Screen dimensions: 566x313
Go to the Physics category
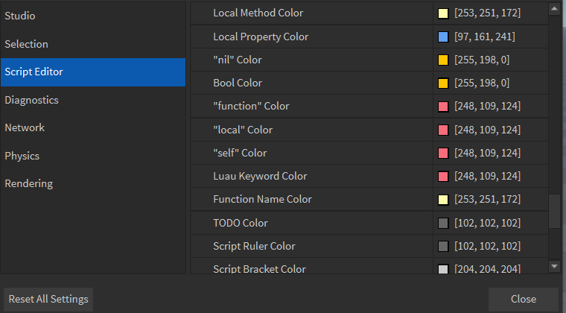(x=22, y=156)
